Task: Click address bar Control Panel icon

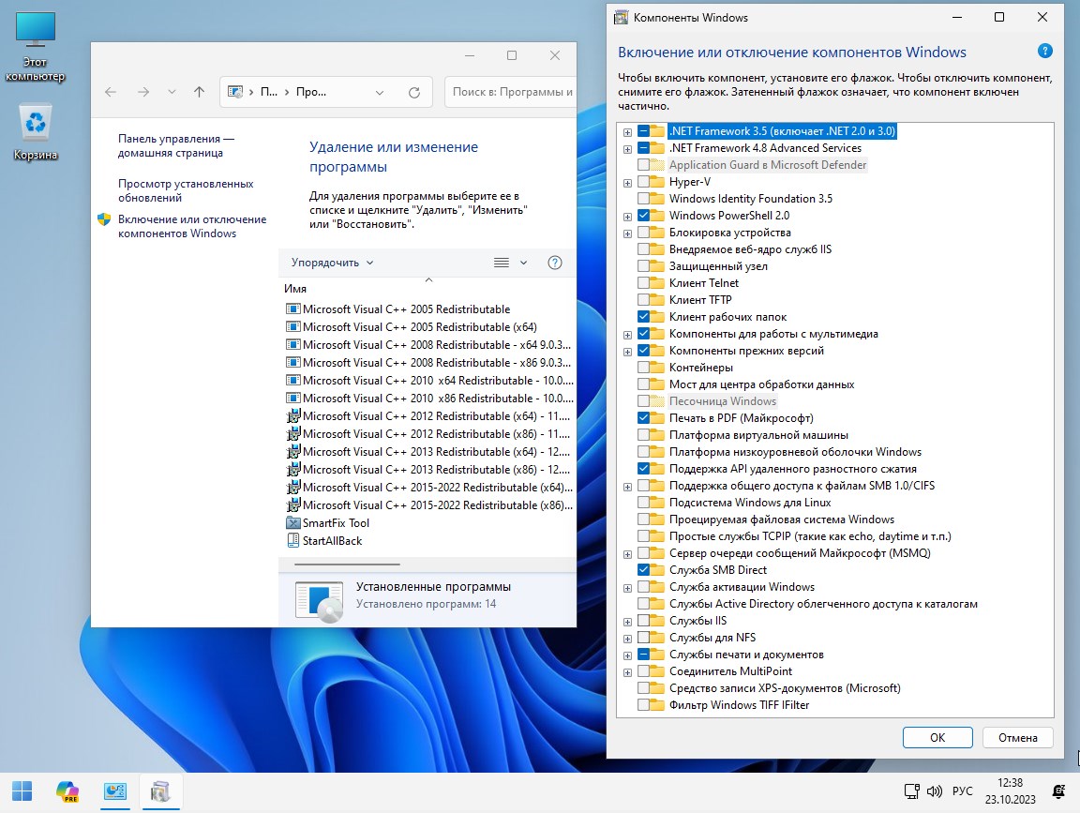Action: pyautogui.click(x=235, y=92)
